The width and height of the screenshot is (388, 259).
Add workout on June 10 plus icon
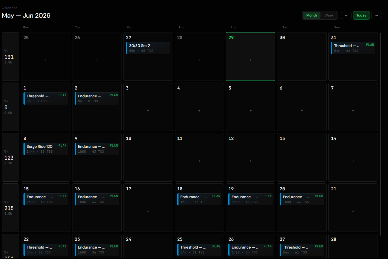click(148, 161)
